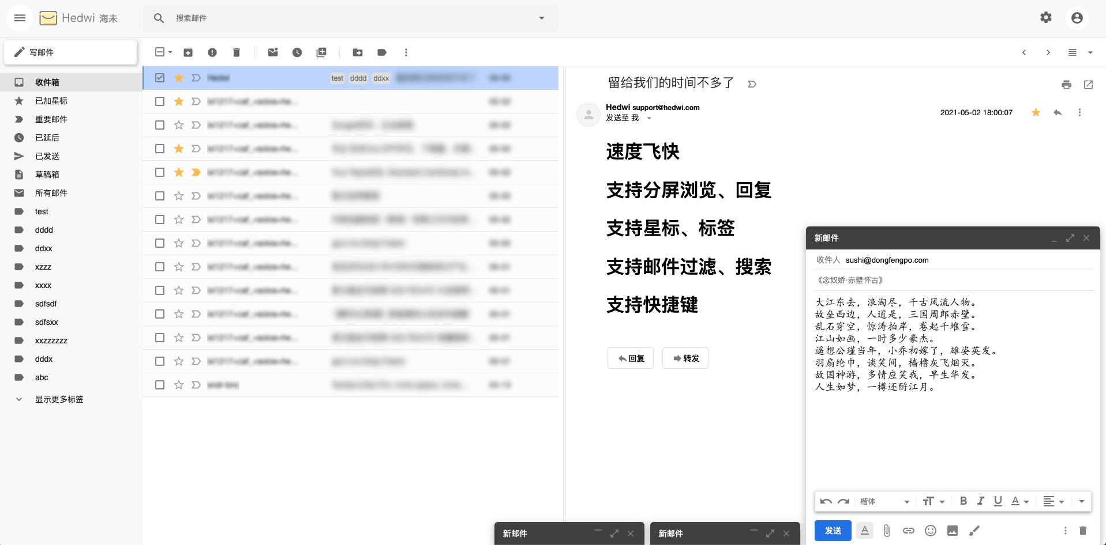Apply bold formatting
The height and width of the screenshot is (545, 1106).
click(963, 501)
